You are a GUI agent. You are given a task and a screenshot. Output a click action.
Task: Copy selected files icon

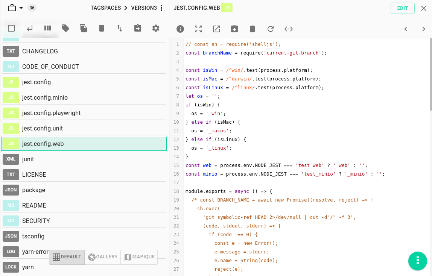(84, 28)
